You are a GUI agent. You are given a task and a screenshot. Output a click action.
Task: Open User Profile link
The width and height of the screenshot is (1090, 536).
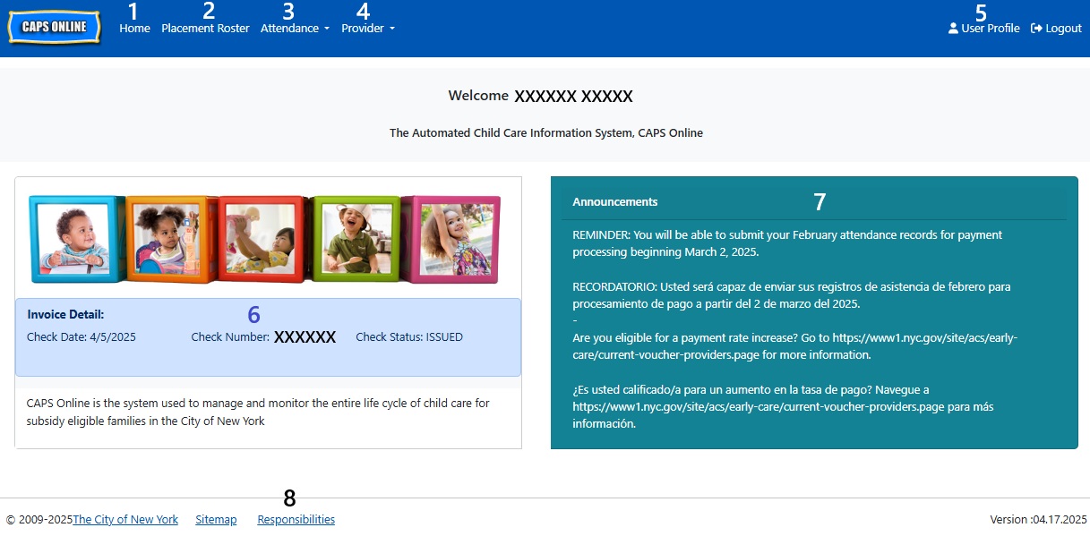pos(990,29)
